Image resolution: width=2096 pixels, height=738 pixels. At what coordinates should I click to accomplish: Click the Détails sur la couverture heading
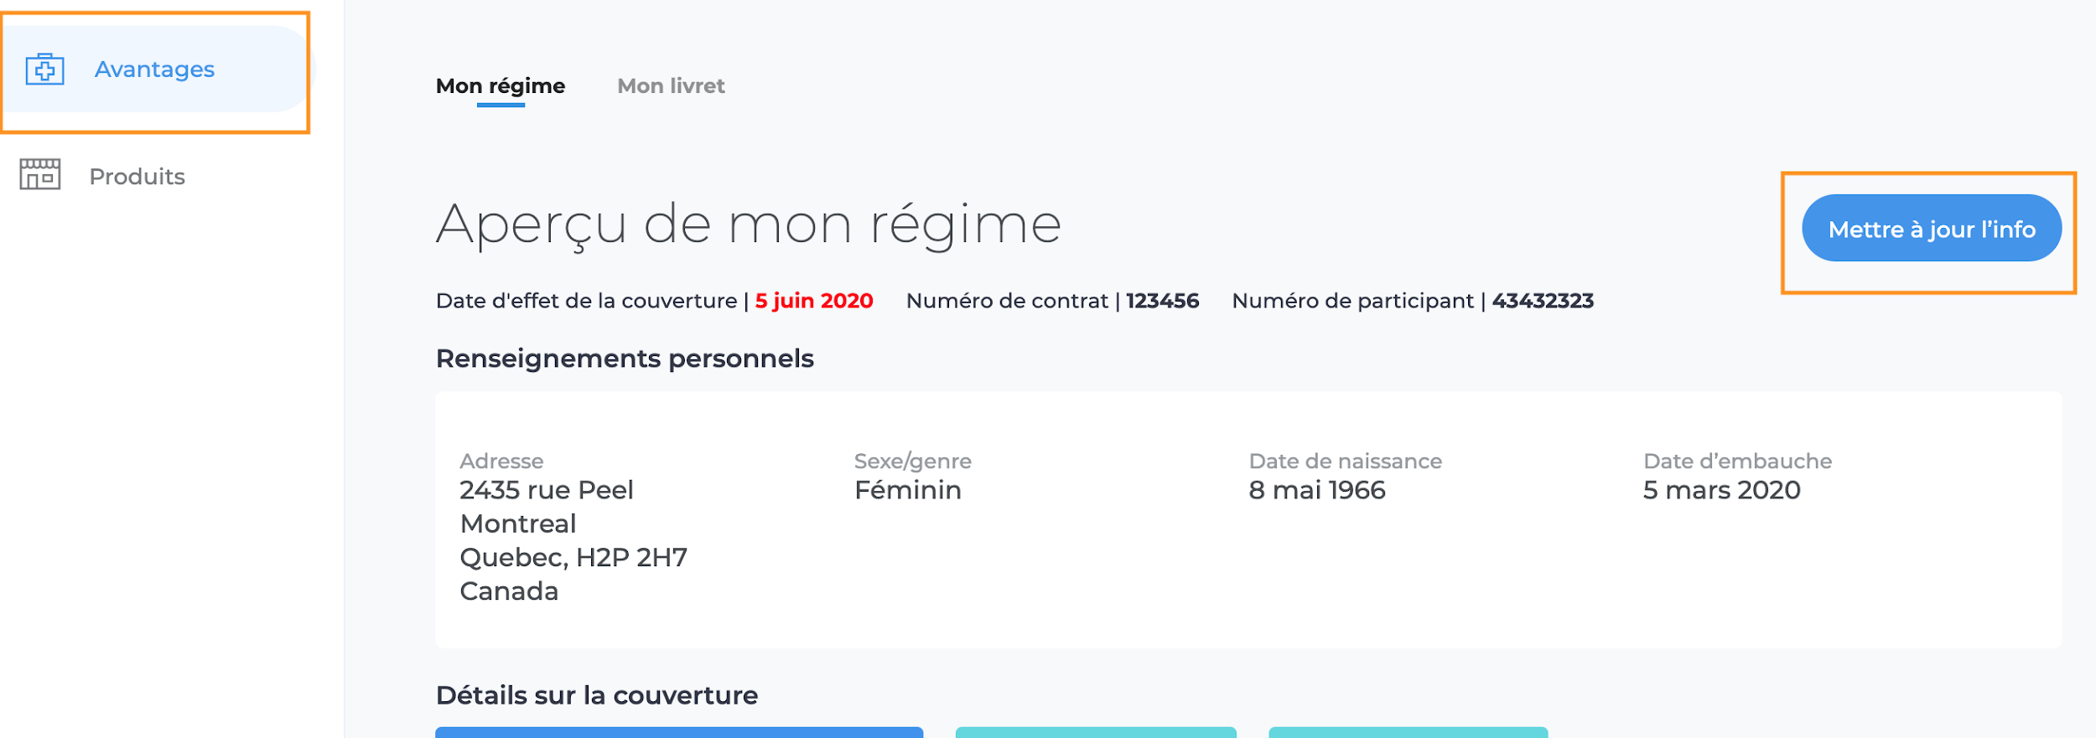coord(597,695)
